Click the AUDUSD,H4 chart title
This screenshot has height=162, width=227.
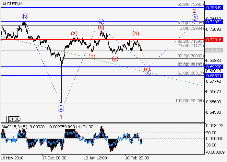[13, 4]
